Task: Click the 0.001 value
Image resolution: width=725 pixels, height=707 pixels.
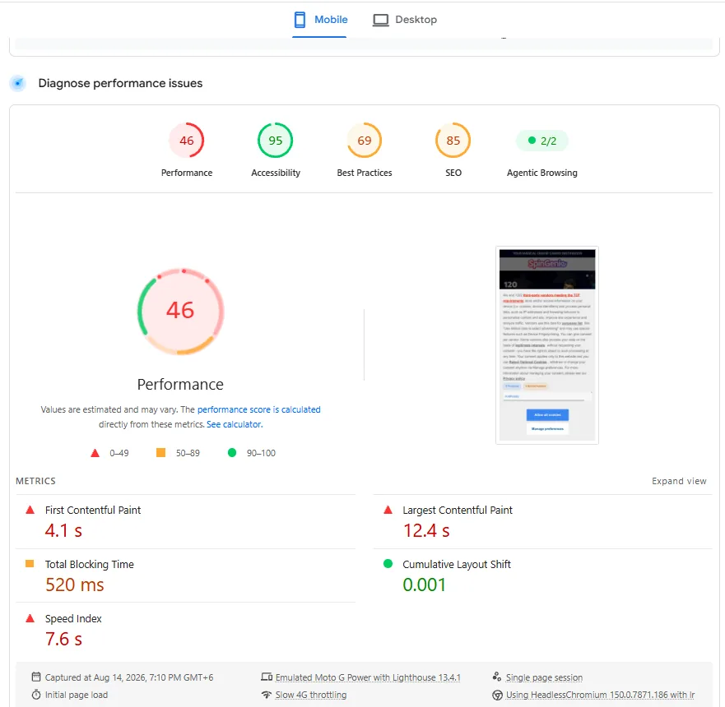Action: 424,585
